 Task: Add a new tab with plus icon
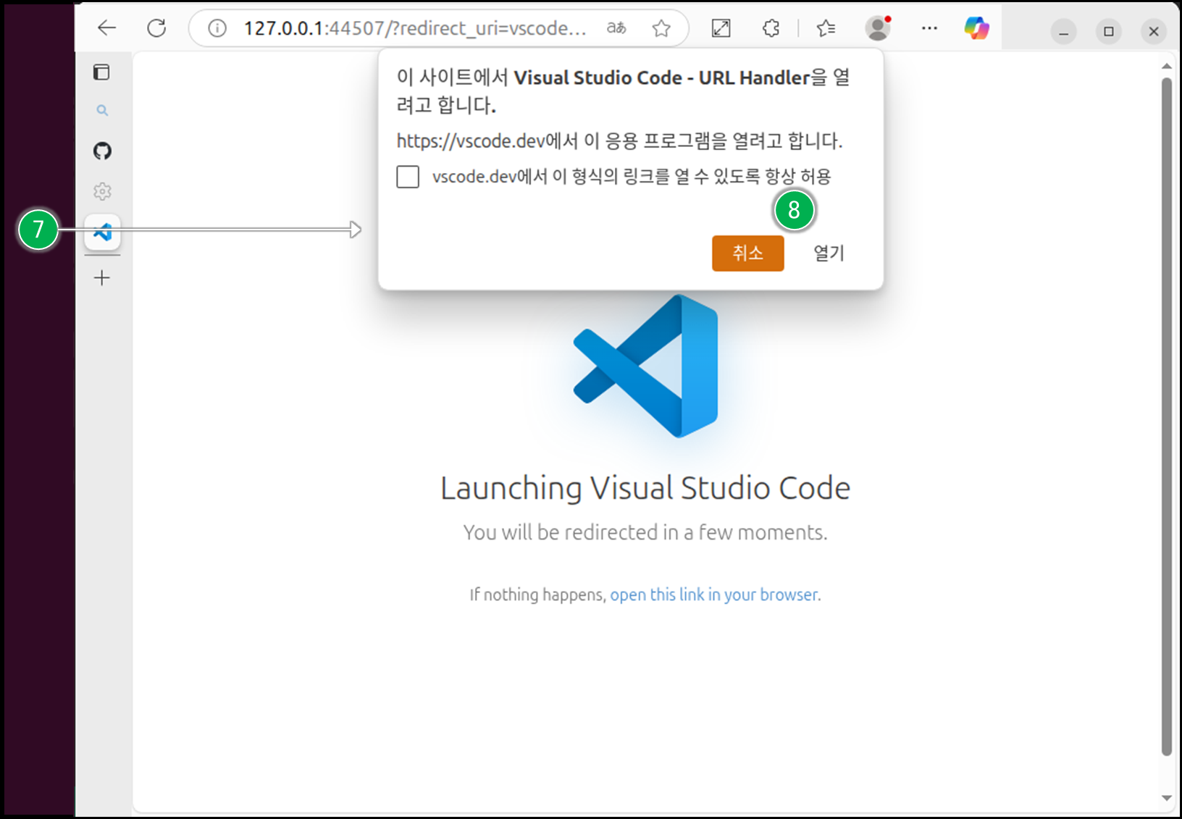coord(102,277)
